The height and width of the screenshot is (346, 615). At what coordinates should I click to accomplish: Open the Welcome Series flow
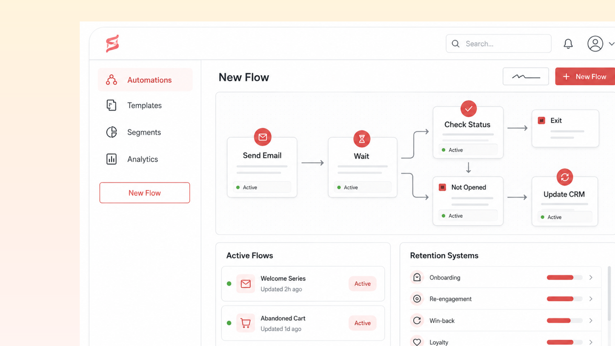click(x=303, y=284)
